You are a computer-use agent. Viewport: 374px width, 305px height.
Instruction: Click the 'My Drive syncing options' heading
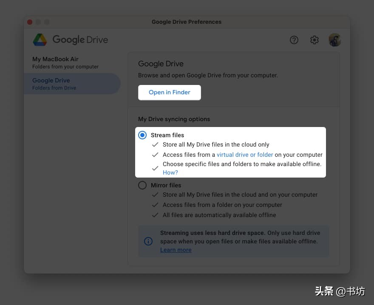click(x=174, y=119)
